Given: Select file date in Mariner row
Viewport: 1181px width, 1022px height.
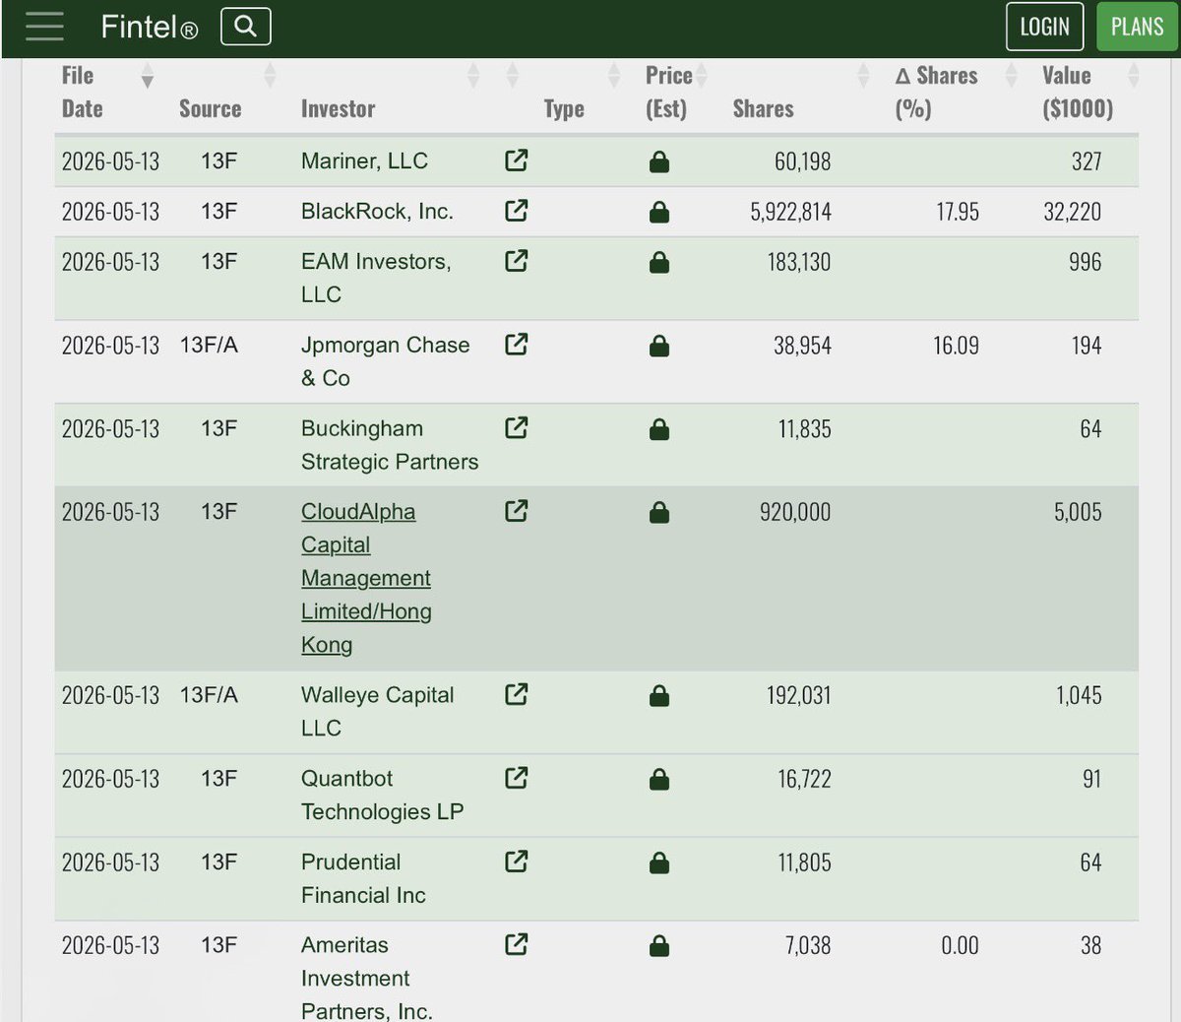Looking at the screenshot, I should pyautogui.click(x=110, y=161).
